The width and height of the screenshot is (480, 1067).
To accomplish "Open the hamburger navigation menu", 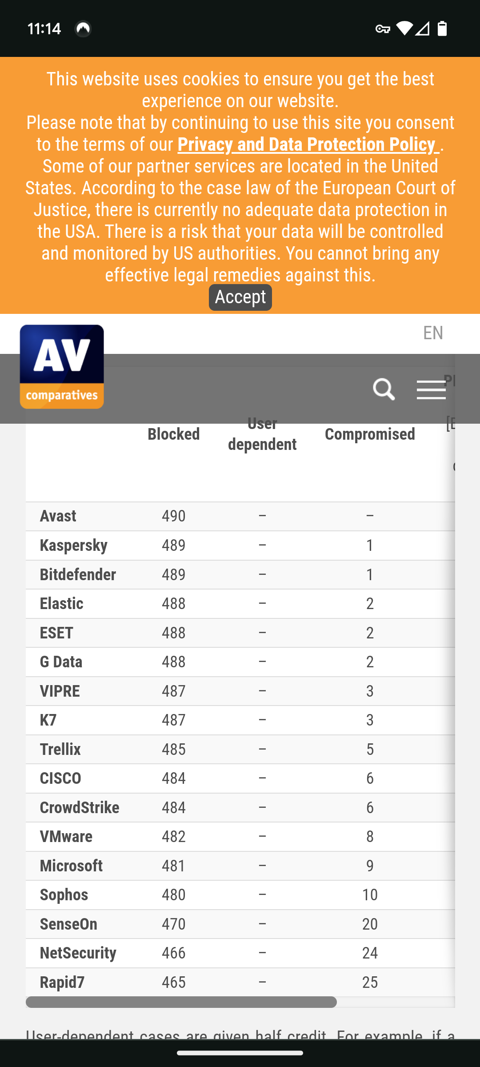I will (431, 390).
